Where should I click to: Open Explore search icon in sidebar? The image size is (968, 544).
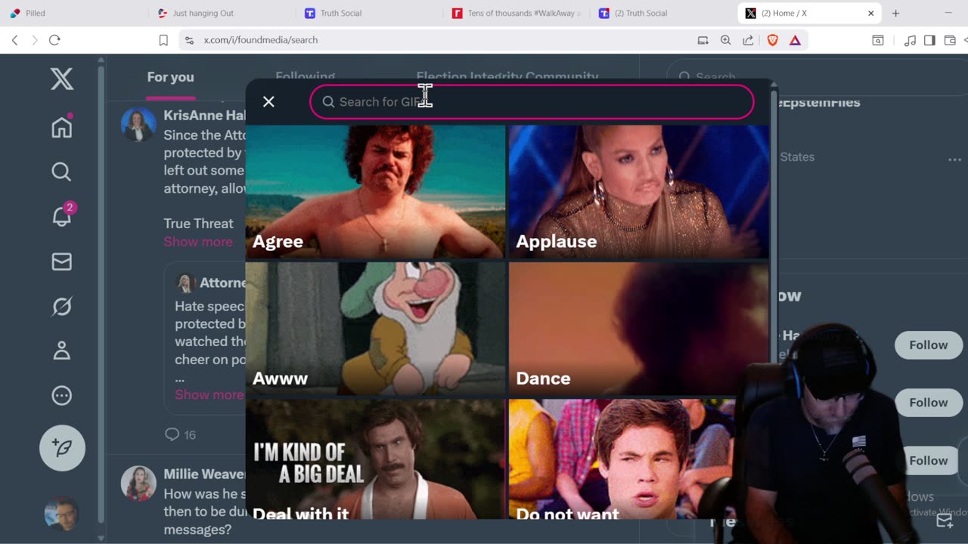point(62,172)
